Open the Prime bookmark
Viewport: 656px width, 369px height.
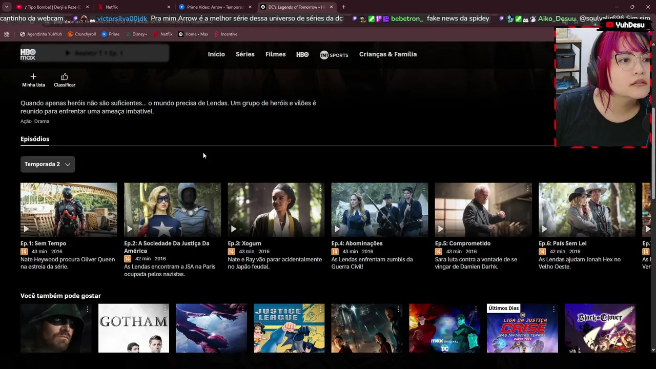[111, 34]
